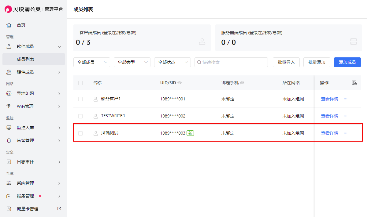Click the WiFi管理 wifi icon

tap(9, 106)
